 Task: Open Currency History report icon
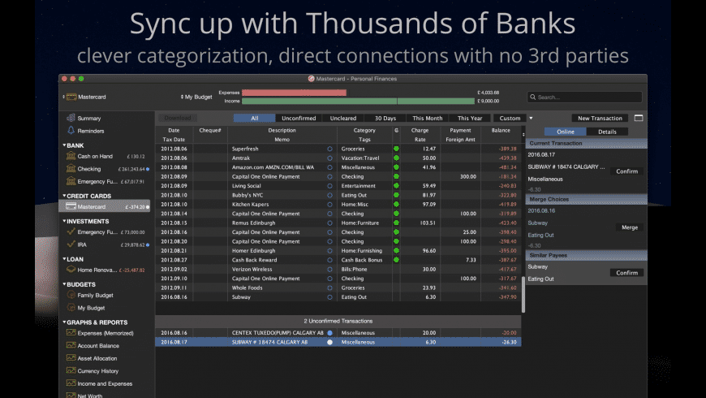[71, 370]
